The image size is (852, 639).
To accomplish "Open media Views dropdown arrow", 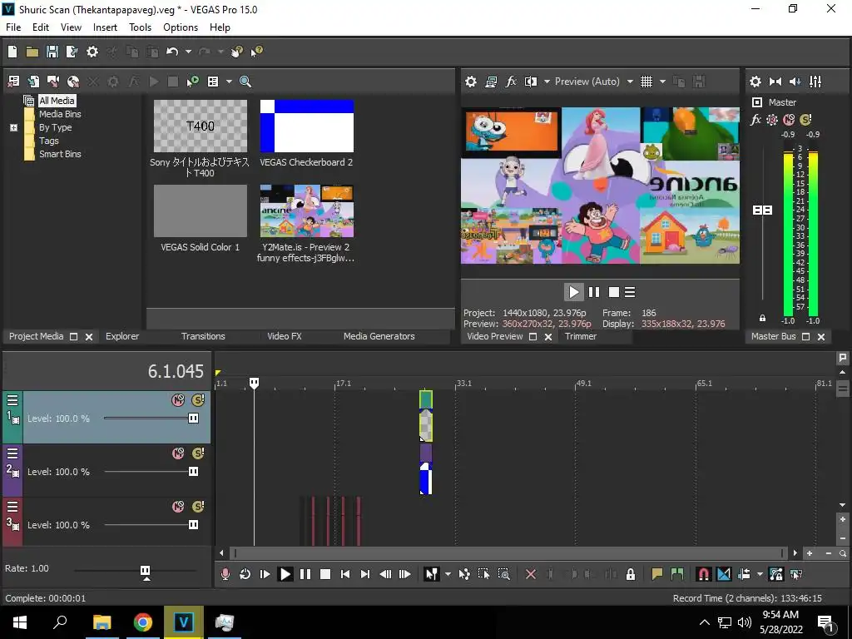I will tap(229, 82).
